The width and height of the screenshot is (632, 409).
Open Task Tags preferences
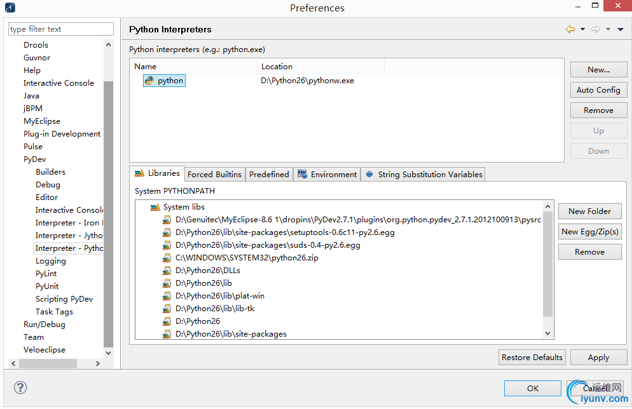(54, 312)
